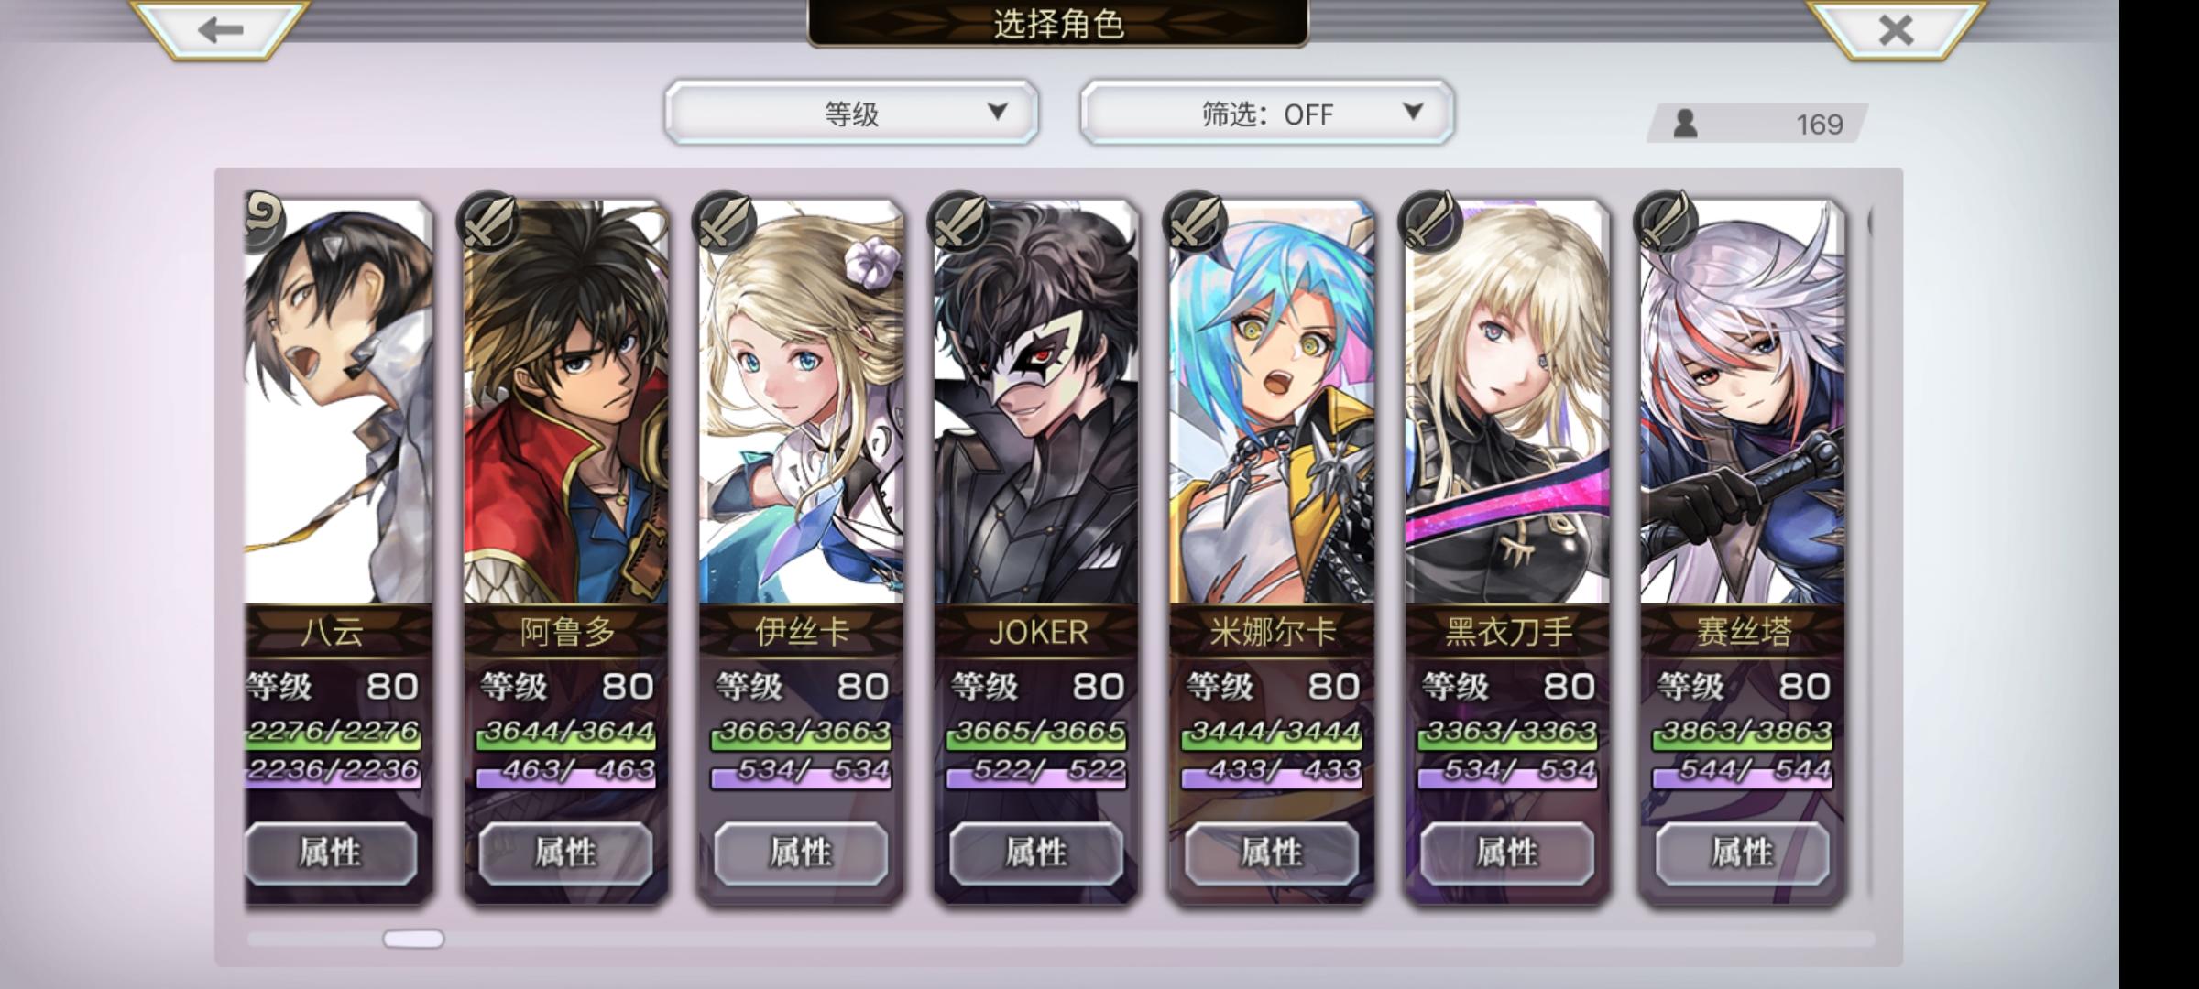
Task: Select the 伊丝卡 character portrait
Action: point(801,403)
